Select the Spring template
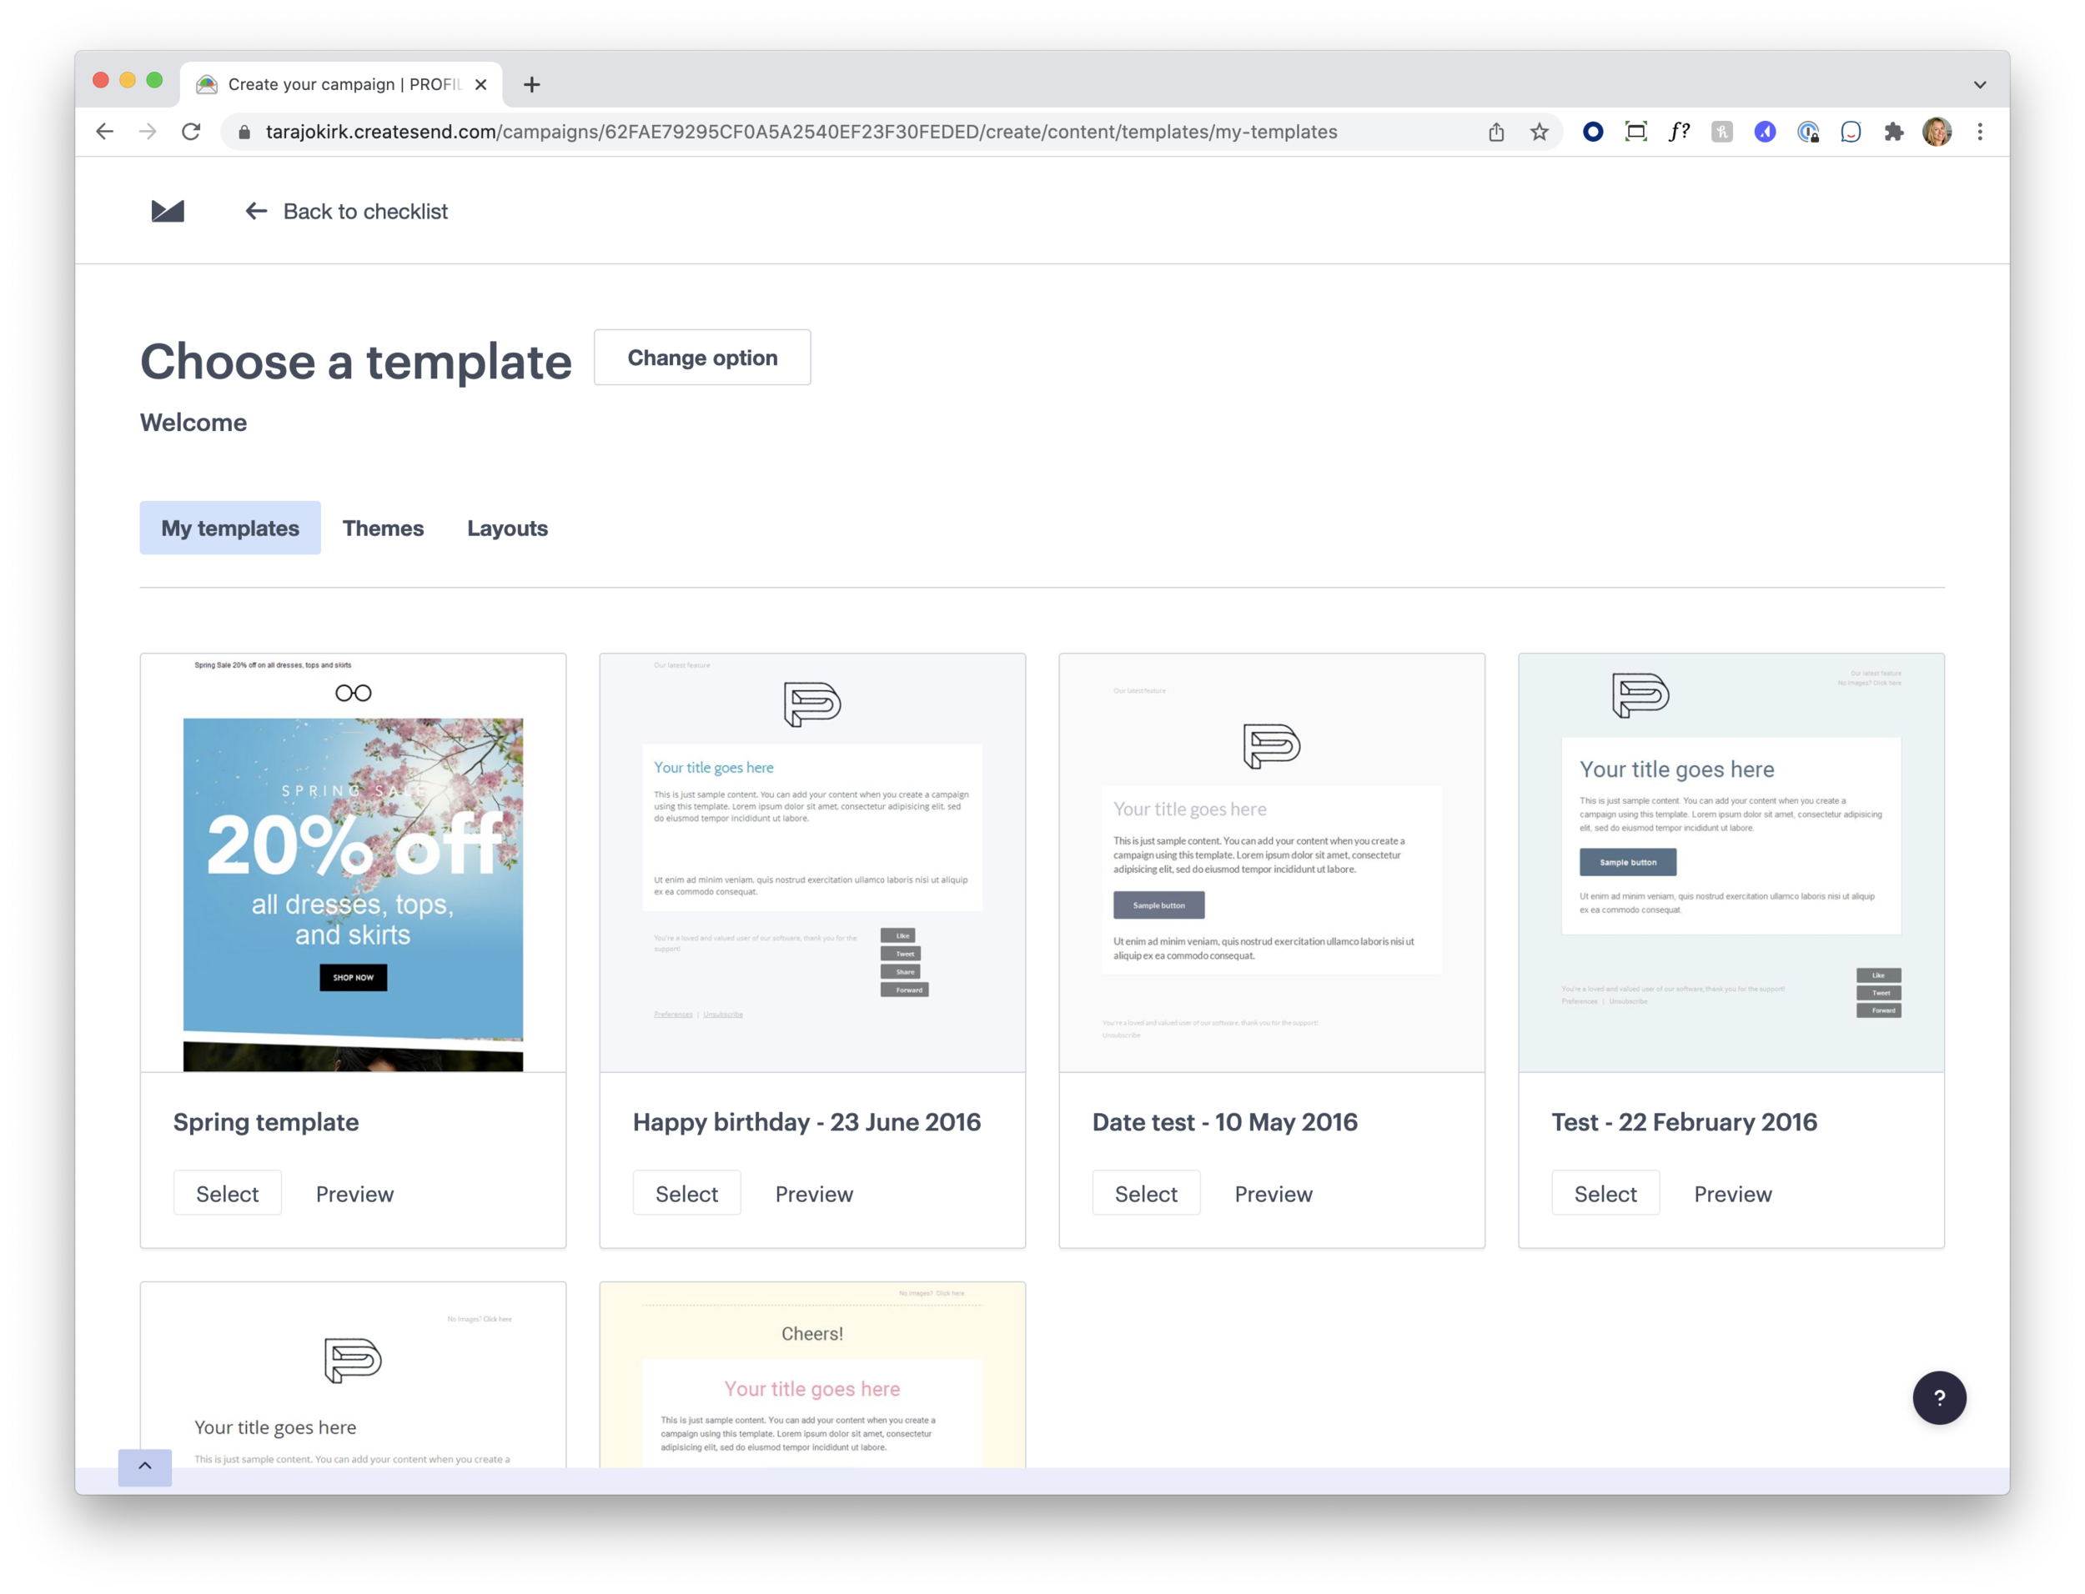The width and height of the screenshot is (2085, 1594). [x=227, y=1194]
